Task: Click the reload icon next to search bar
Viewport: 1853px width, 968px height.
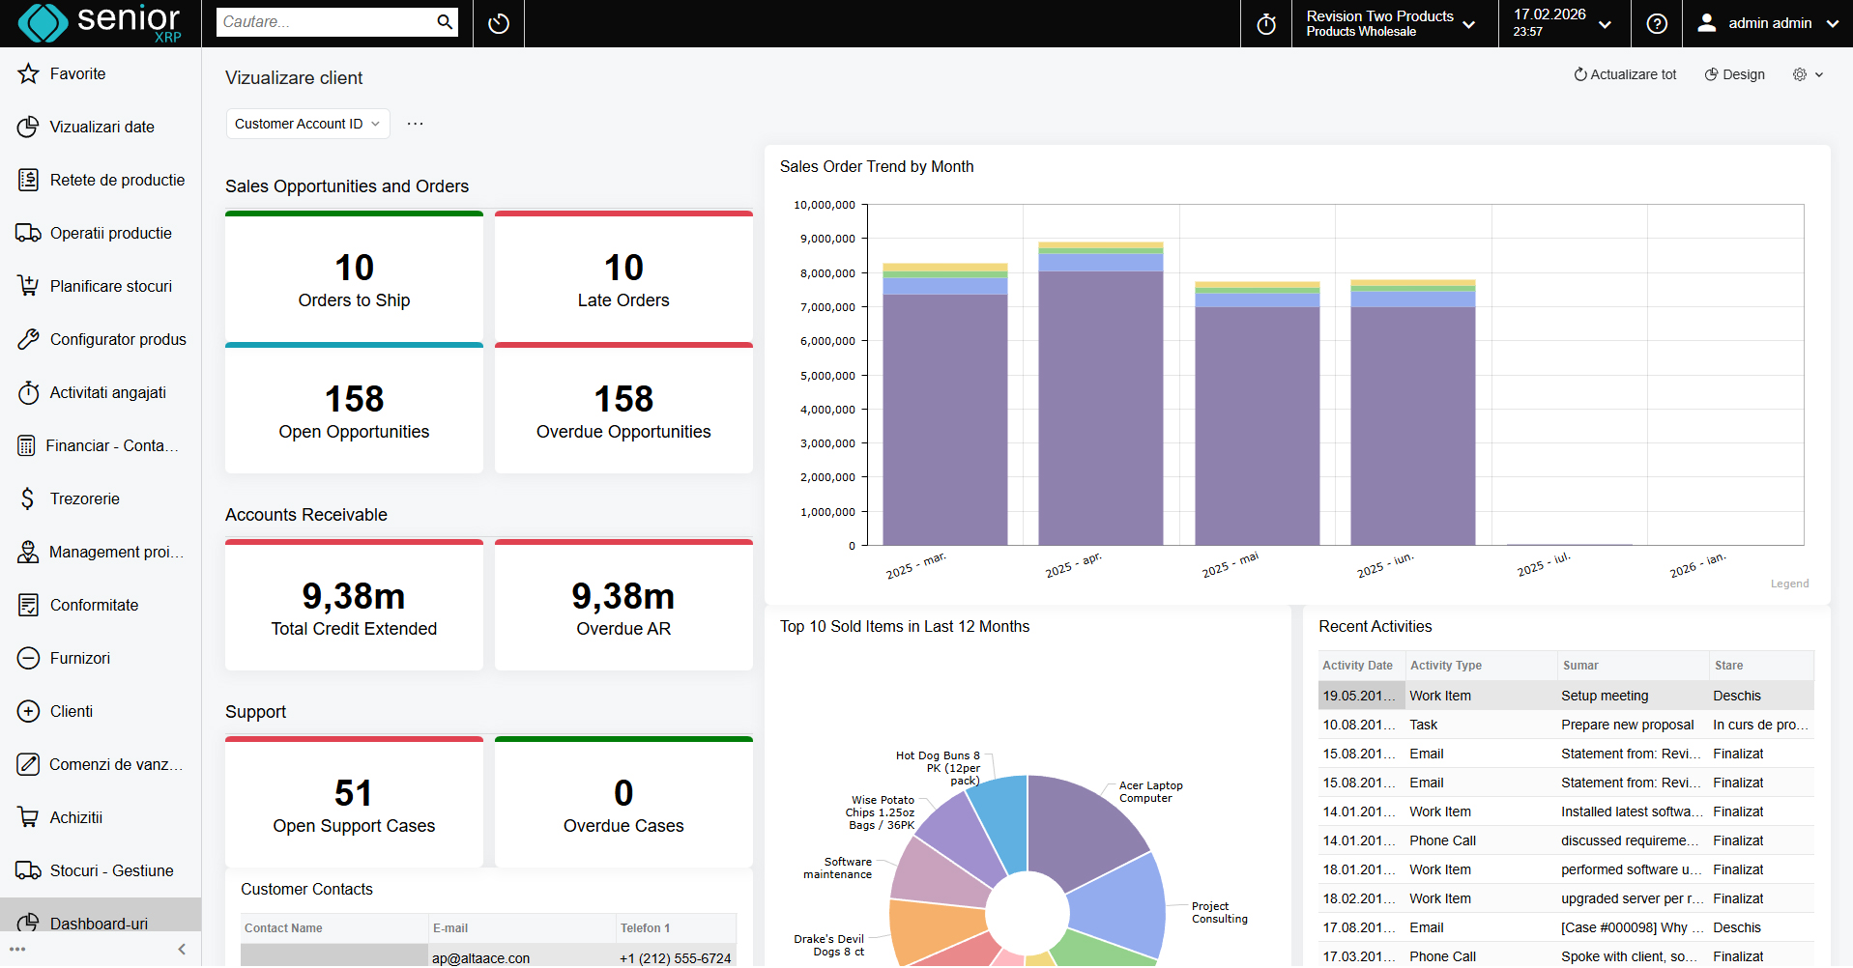Action: [498, 23]
